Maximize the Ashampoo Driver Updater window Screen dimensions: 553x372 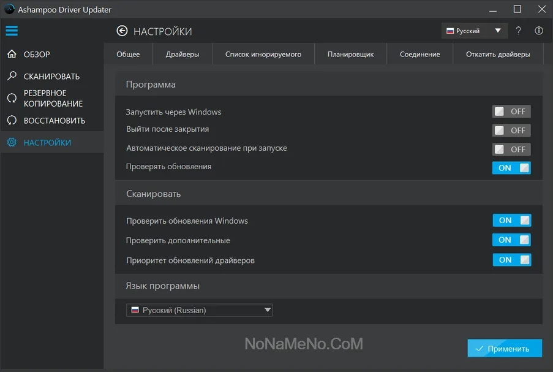click(x=517, y=9)
